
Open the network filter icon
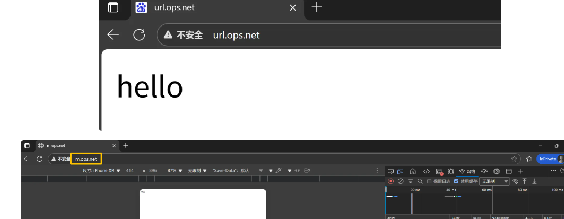[410, 181]
